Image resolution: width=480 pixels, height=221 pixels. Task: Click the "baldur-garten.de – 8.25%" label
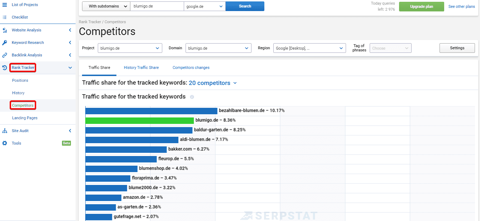click(x=220, y=130)
